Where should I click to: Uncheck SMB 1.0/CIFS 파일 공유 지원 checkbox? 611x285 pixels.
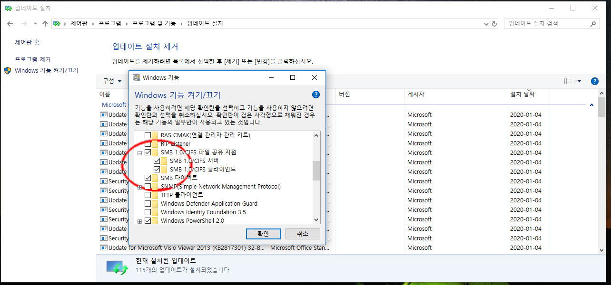pos(148,152)
